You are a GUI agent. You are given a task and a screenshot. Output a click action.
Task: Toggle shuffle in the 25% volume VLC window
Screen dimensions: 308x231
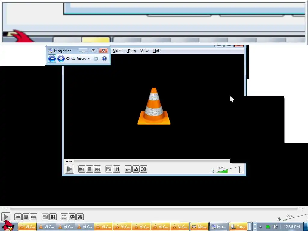coord(80,217)
